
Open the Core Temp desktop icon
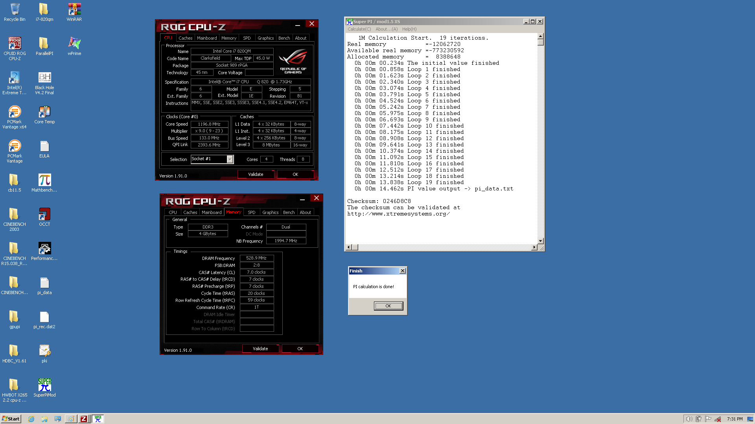44,114
